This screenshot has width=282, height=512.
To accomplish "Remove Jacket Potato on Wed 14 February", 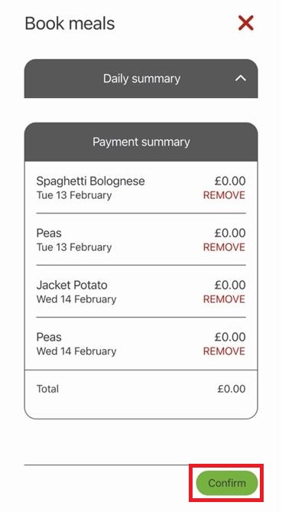I will tap(224, 299).
